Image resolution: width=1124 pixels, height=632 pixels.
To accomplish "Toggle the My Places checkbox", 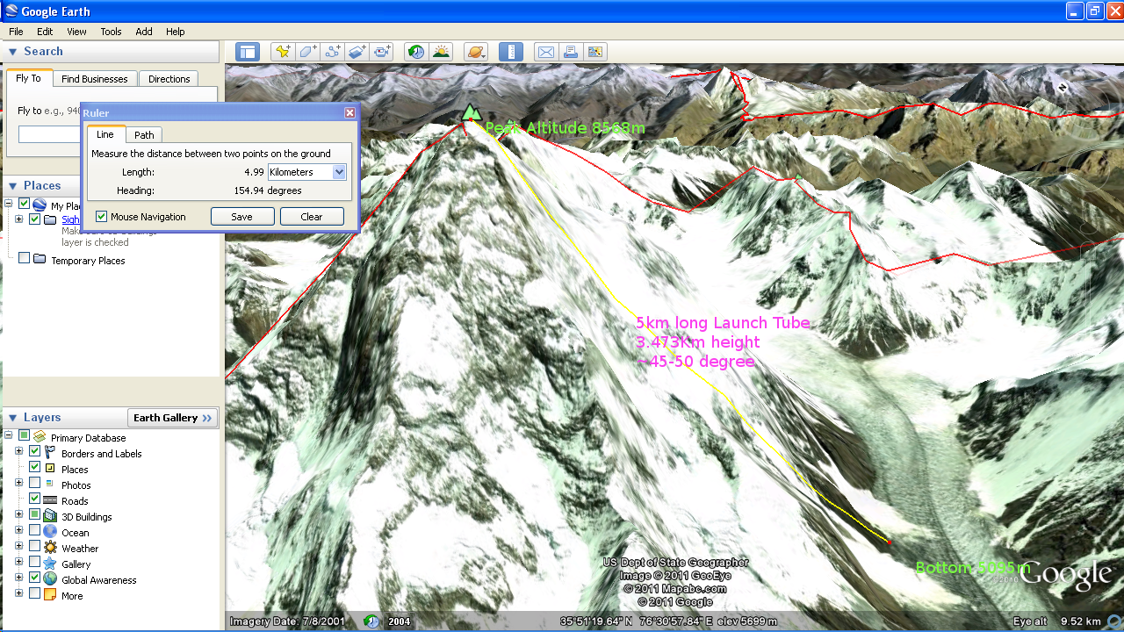I will [25, 204].
